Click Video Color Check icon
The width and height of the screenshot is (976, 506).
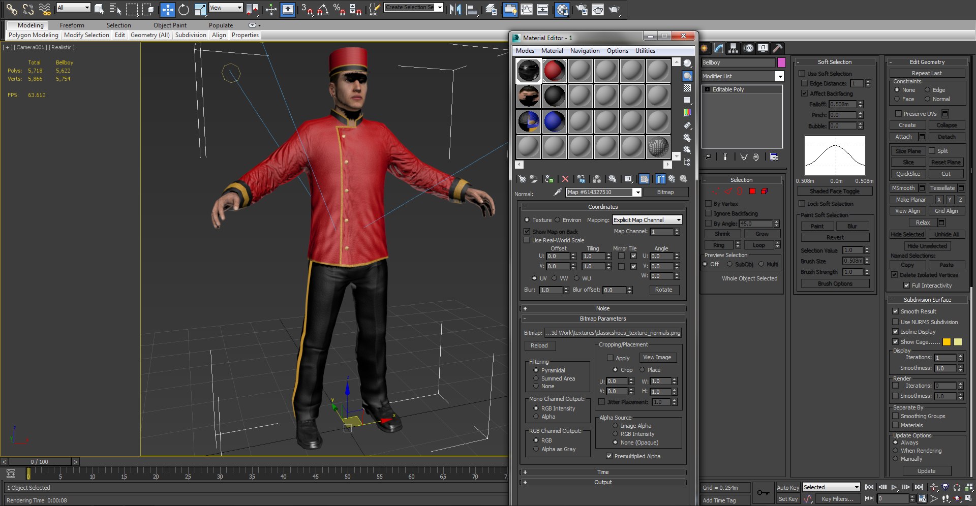point(687,112)
